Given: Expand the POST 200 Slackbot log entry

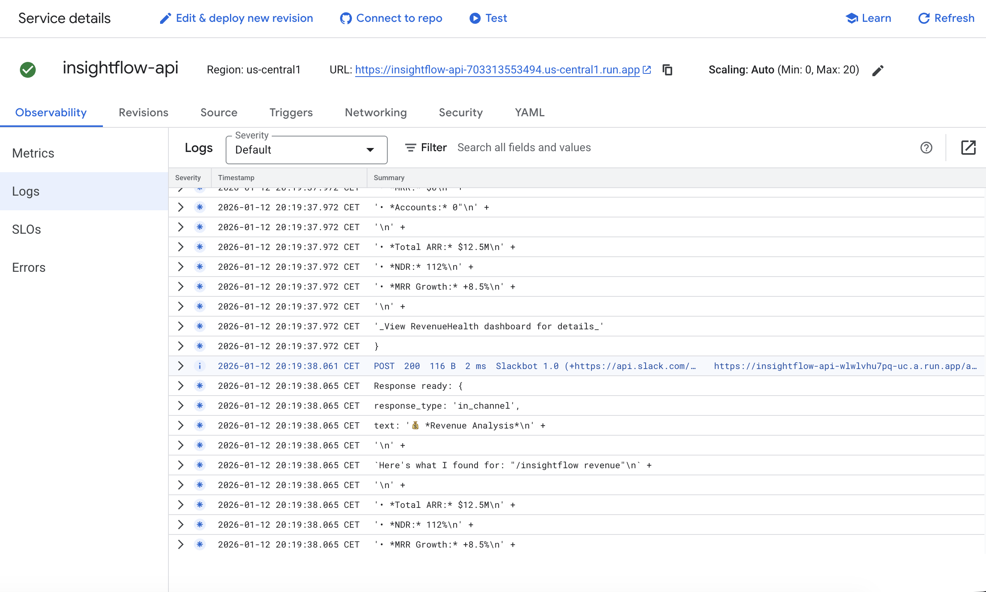Looking at the screenshot, I should tap(180, 366).
